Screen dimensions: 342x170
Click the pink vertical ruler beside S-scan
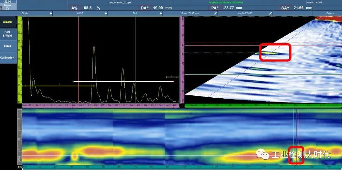coord(182,60)
